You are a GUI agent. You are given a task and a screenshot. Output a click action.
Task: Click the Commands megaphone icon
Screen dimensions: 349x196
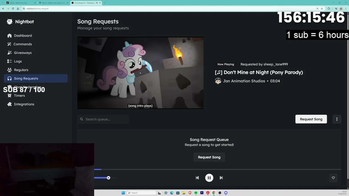pyautogui.click(x=10, y=44)
